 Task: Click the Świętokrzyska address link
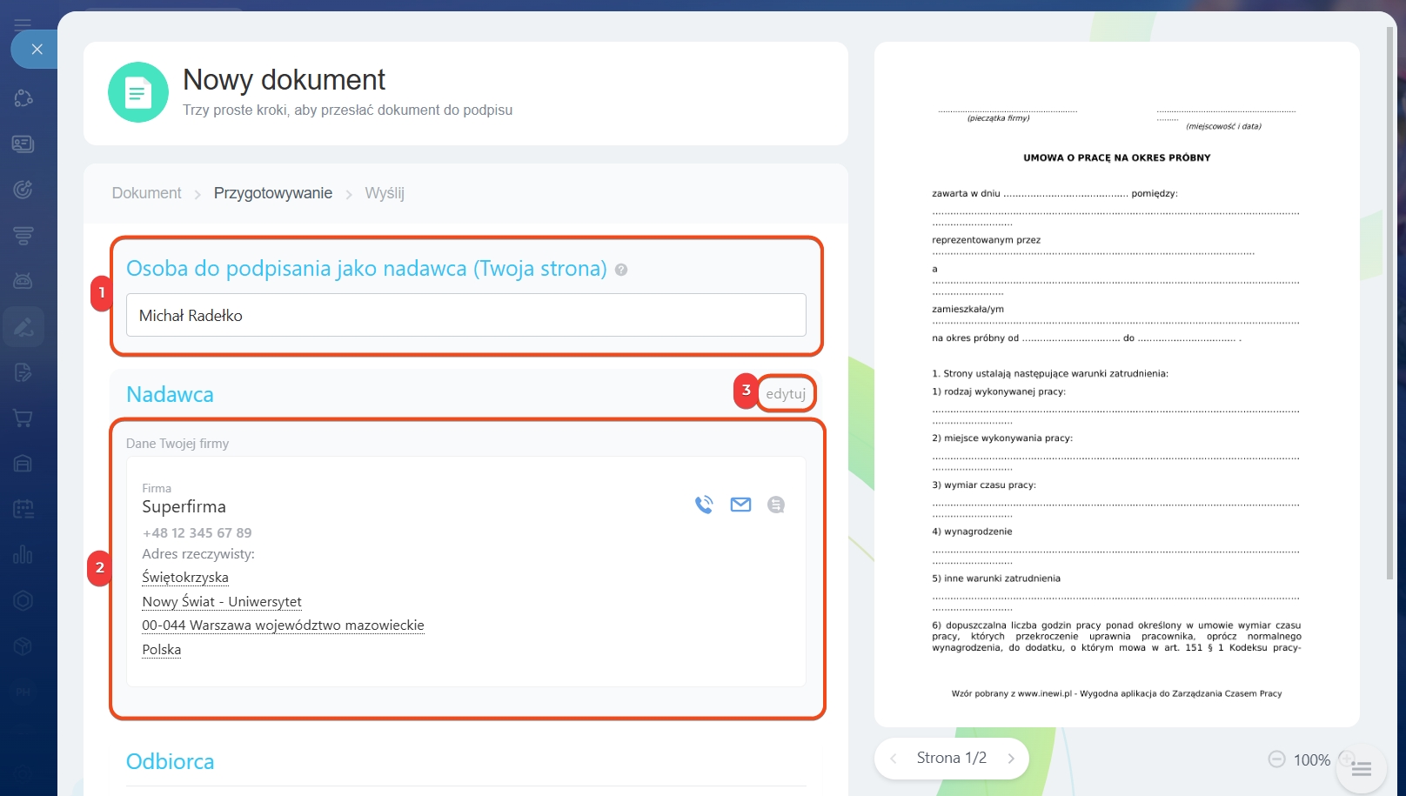185,578
